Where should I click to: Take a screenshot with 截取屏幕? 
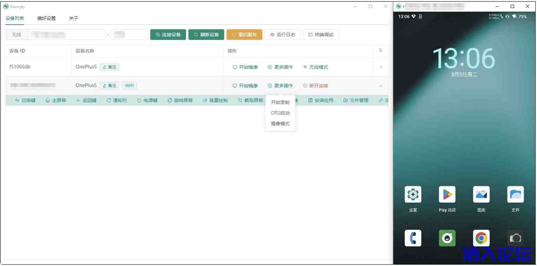tap(250, 101)
